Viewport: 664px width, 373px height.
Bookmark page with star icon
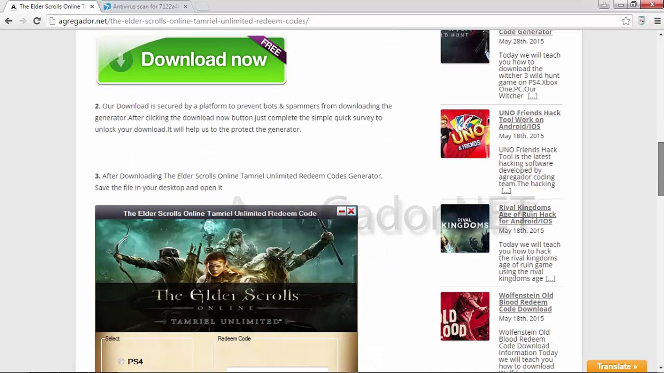[x=626, y=21]
